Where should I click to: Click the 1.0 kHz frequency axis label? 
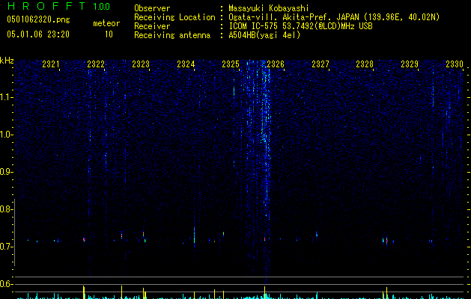click(7, 135)
